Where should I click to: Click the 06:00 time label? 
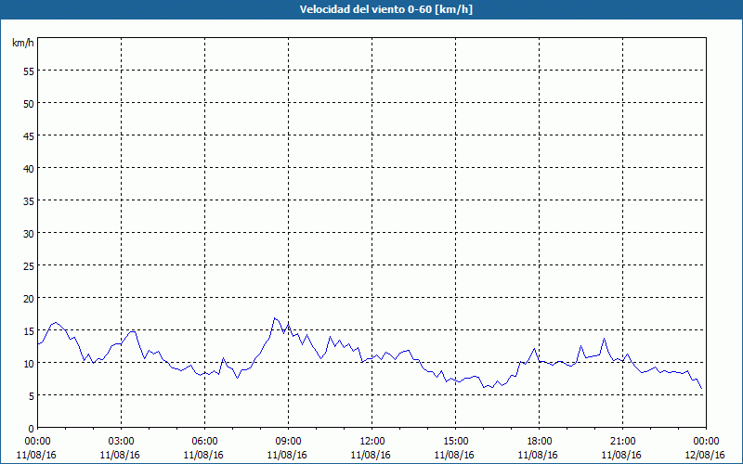coord(204,442)
